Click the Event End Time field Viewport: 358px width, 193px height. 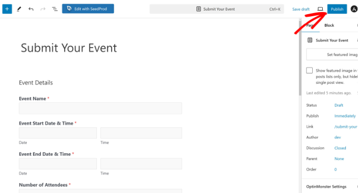[x=141, y=164]
